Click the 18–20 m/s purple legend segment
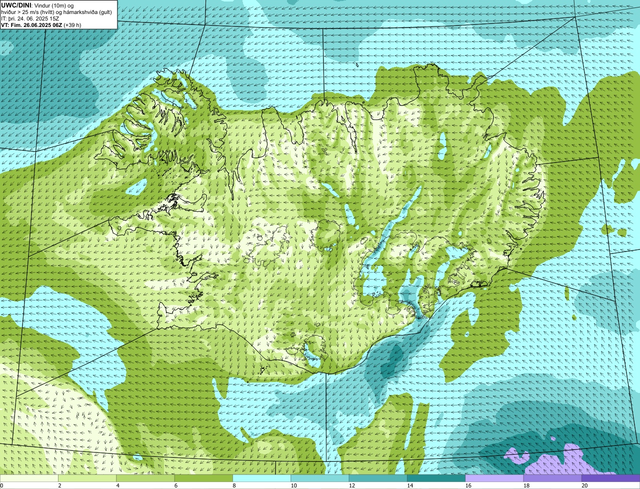This screenshot has width=640, height=489. coord(552,478)
